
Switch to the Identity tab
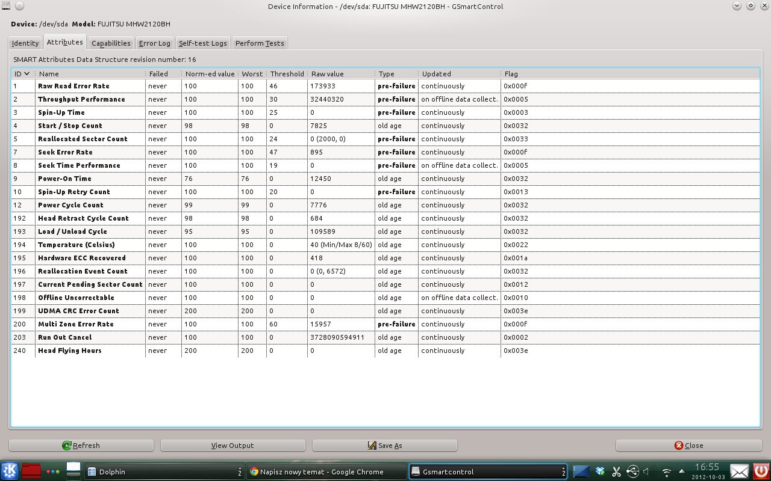[25, 43]
